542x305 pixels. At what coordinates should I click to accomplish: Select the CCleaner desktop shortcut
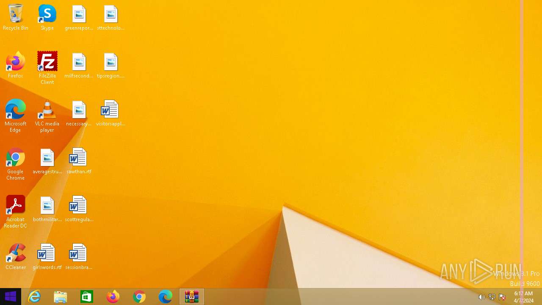point(16,257)
